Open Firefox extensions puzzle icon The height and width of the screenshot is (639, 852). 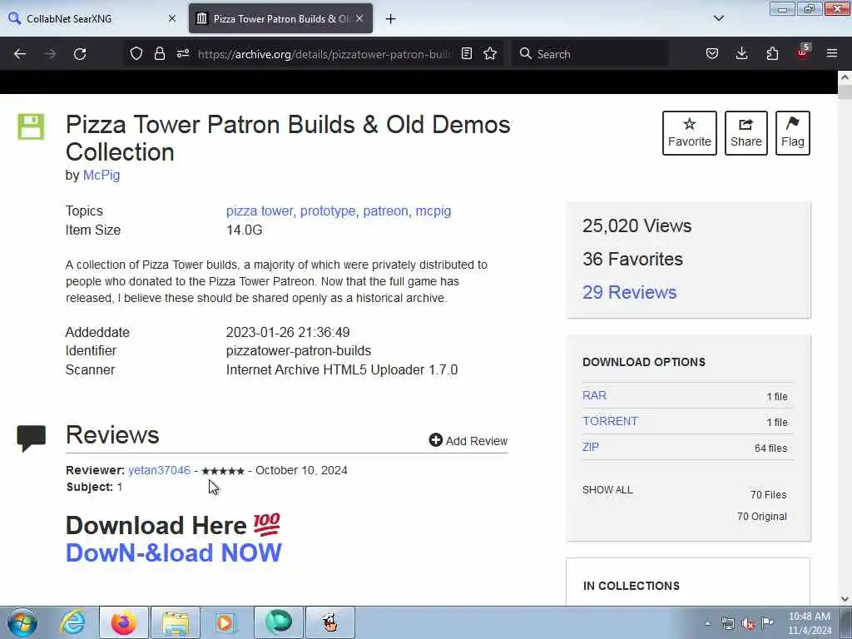(x=772, y=53)
